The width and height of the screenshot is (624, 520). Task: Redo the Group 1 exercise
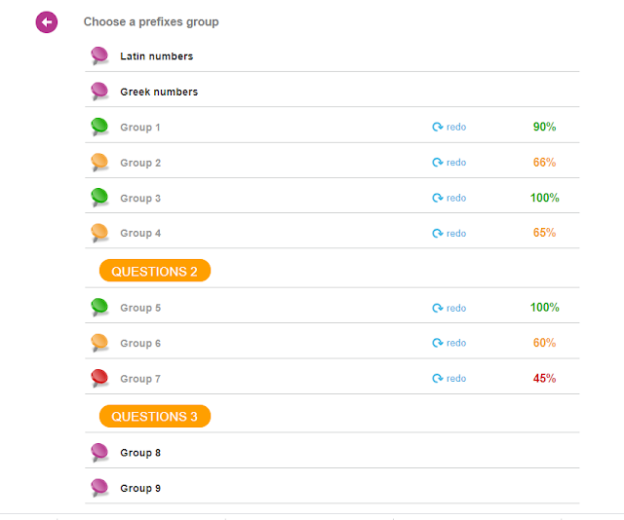(x=449, y=128)
